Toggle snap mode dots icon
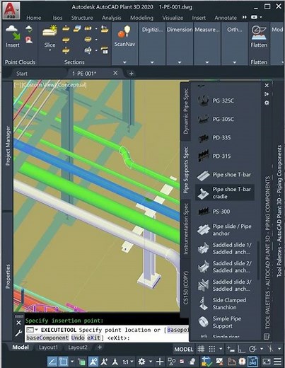The width and height of the screenshot is (285, 368). point(212,349)
